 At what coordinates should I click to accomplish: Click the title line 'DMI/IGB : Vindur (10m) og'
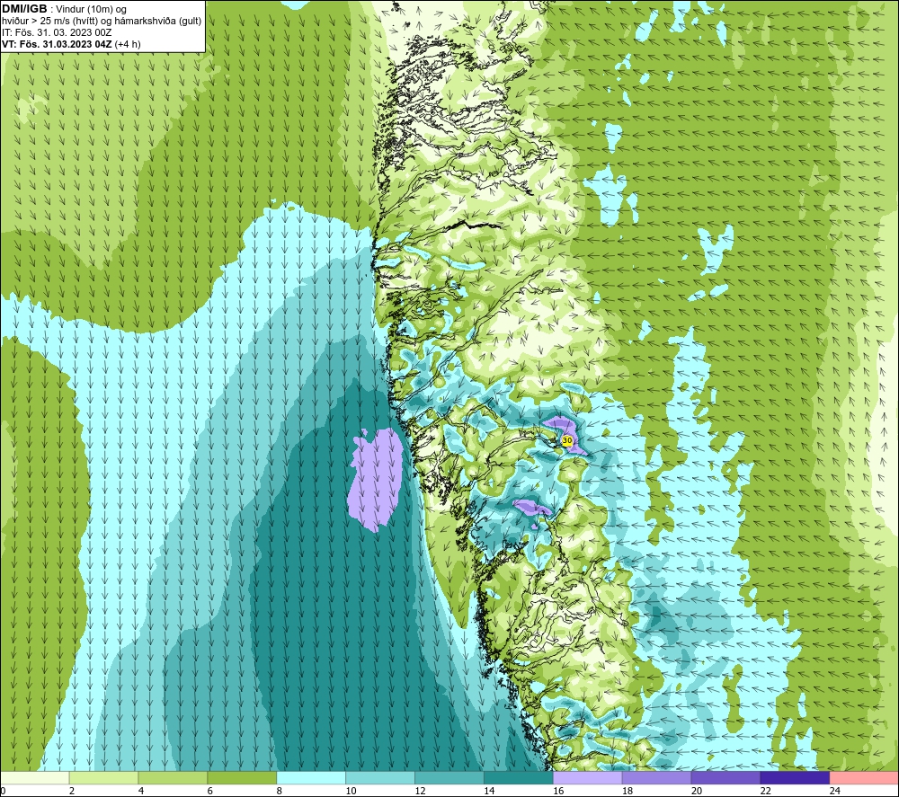click(x=64, y=9)
